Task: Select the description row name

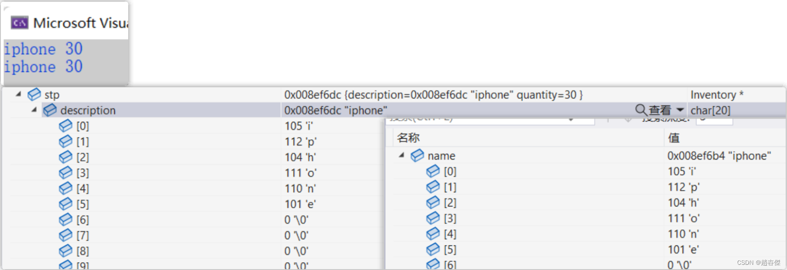Action: pos(88,110)
